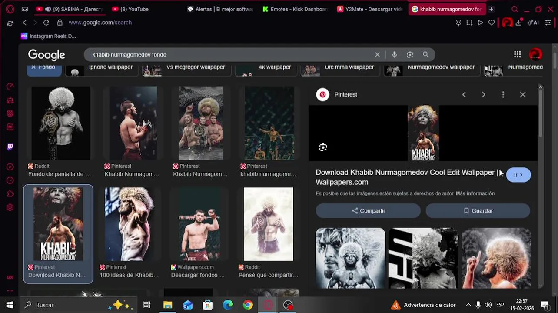Image resolution: width=558 pixels, height=313 pixels.
Task: Open the Reddit Pensé que compartir result
Action: [269, 224]
